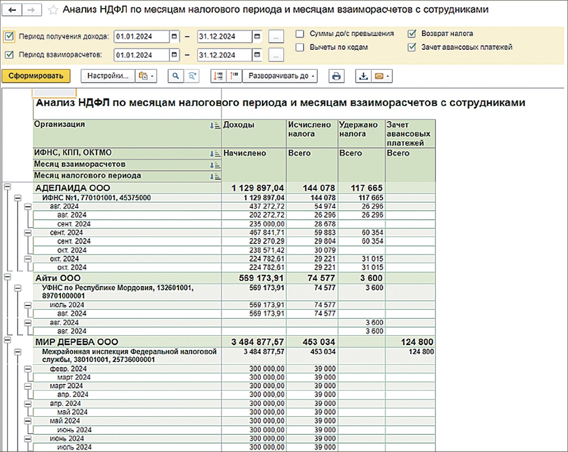Open the Настройки... report settings
The width and height of the screenshot is (568, 452).
click(x=108, y=76)
